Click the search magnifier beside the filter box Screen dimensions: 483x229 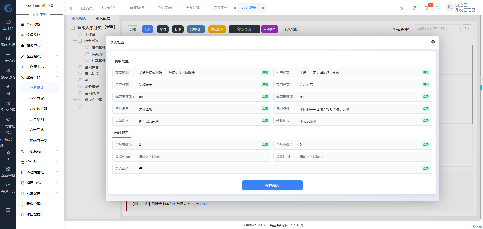(467, 28)
